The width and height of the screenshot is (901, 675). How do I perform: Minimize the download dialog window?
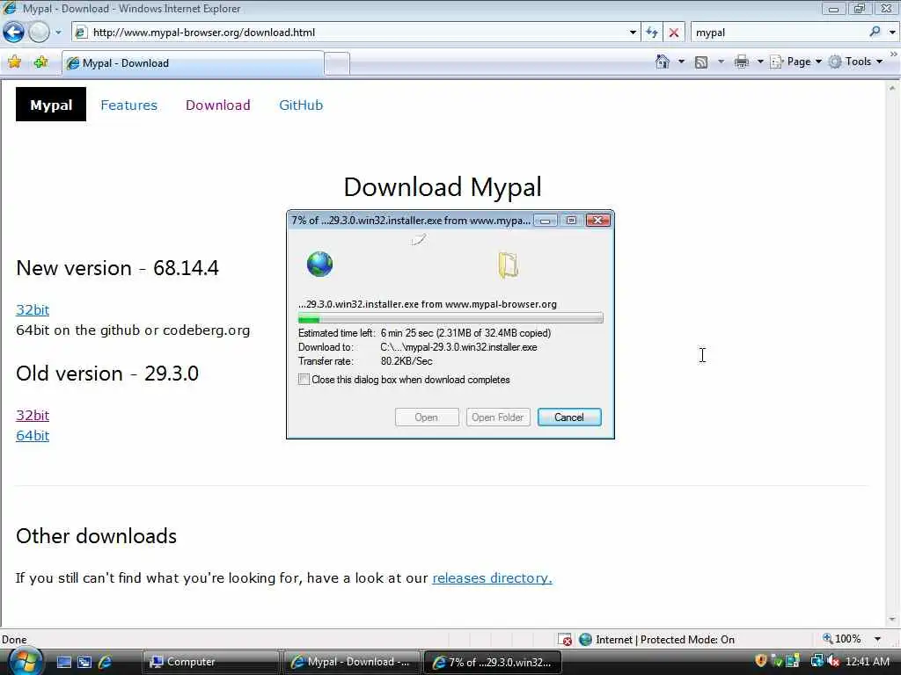coord(545,221)
